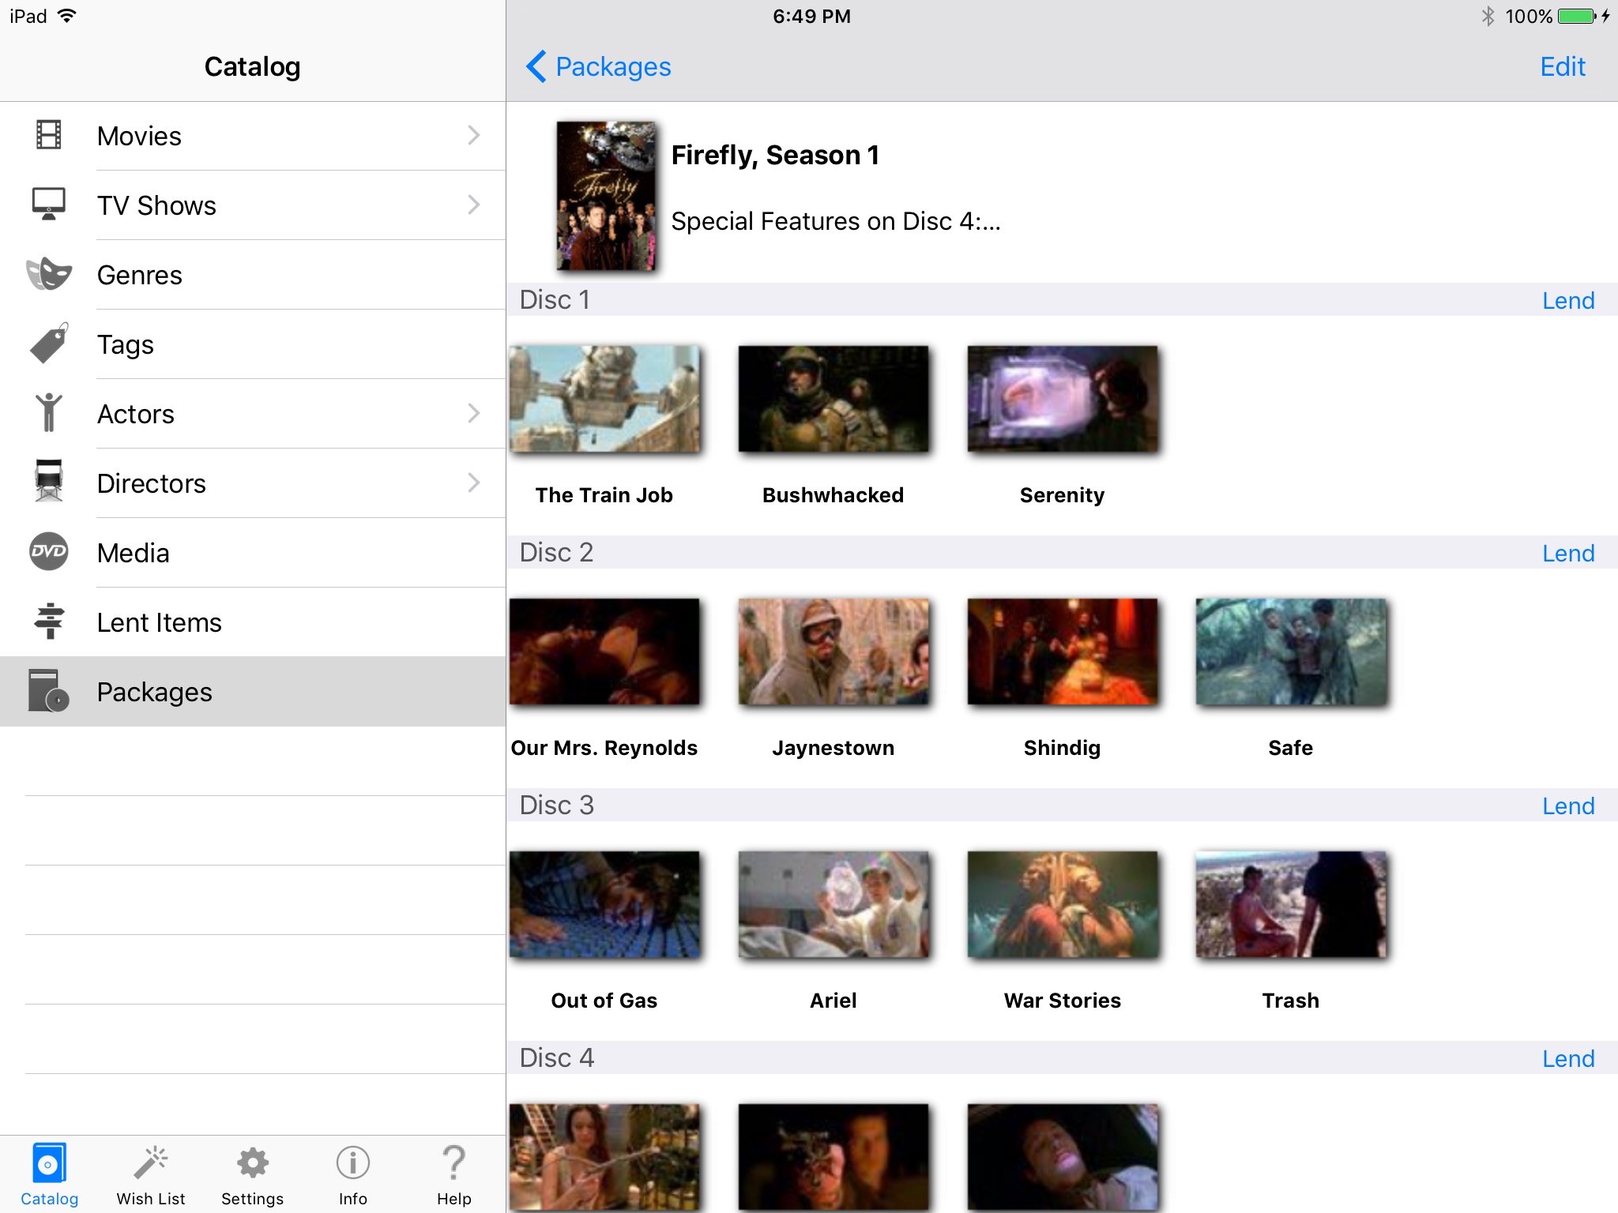Lend Disc 4

point(1568,1058)
